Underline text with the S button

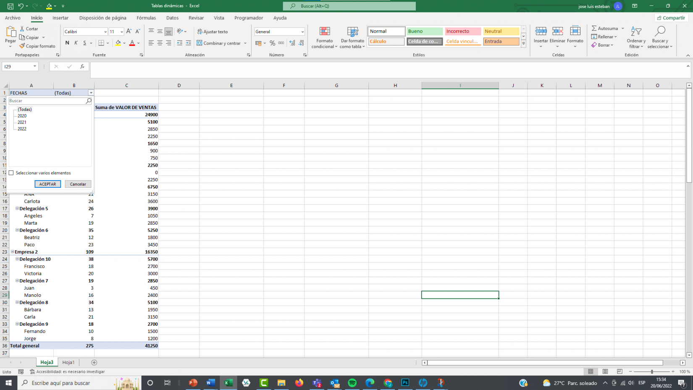point(85,43)
